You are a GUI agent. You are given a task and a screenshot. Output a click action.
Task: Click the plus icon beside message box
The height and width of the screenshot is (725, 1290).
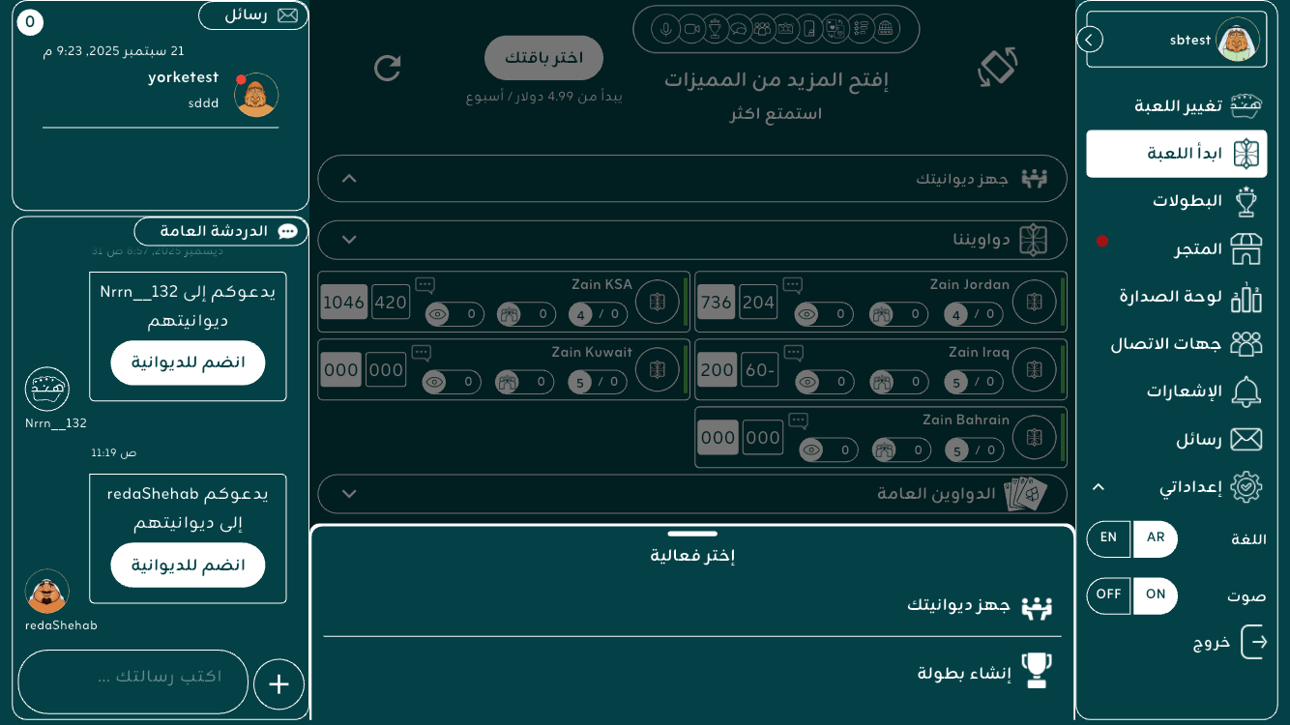[x=279, y=684]
